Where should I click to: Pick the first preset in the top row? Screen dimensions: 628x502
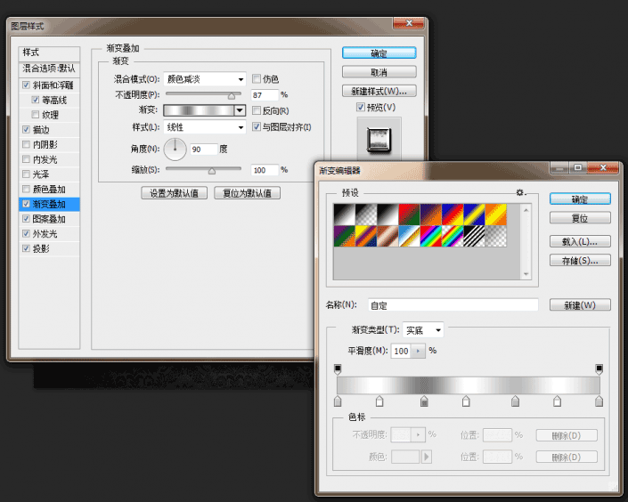[345, 215]
